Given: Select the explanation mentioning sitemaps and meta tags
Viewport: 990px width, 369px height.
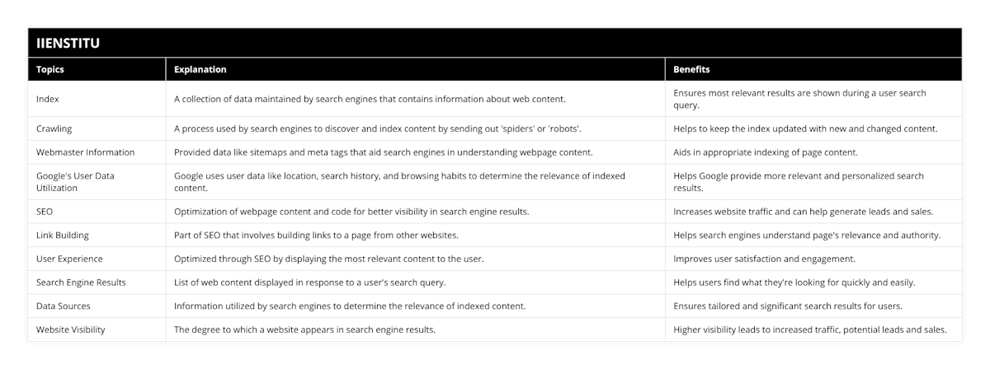Looking at the screenshot, I should 383,152.
